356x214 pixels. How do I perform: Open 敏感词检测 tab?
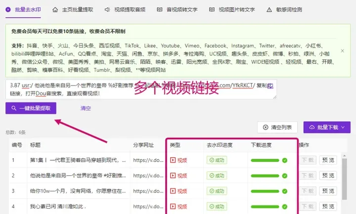pos(284,10)
